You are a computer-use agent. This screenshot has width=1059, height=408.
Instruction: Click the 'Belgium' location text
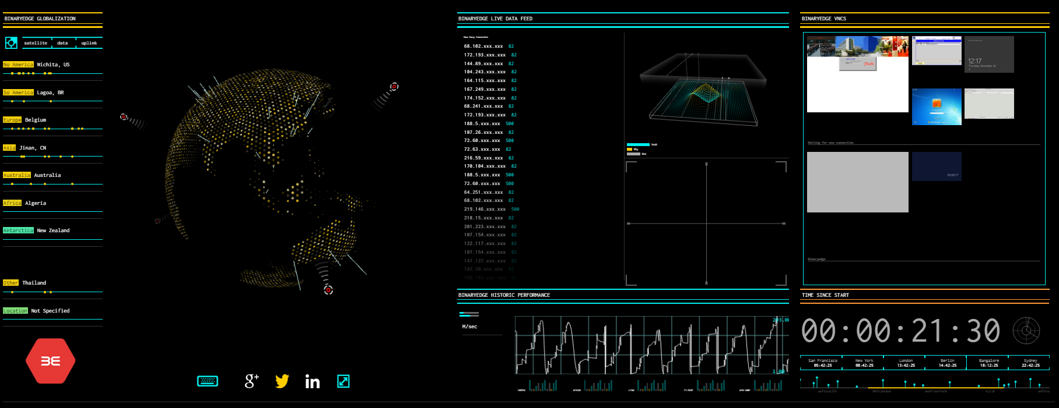tap(36, 120)
